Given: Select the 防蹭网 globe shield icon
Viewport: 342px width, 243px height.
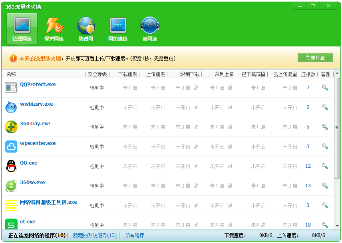Looking at the screenshot, I should click(86, 29).
